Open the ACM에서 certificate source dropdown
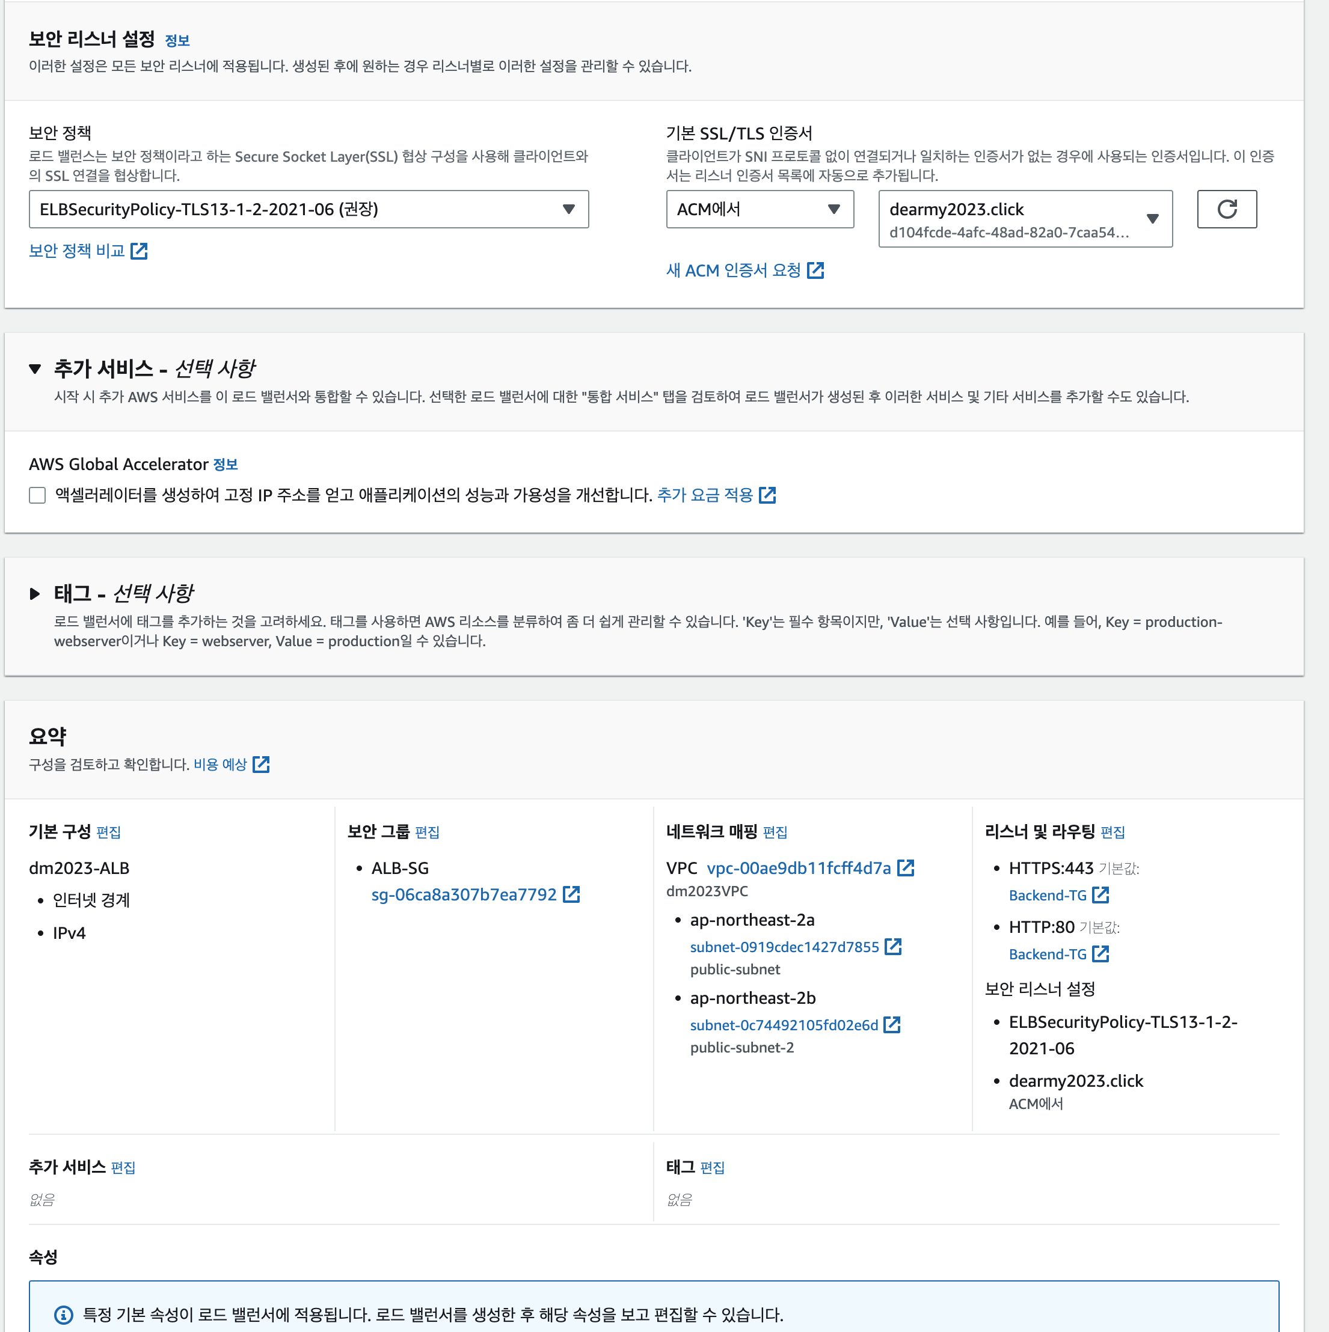 pos(760,209)
